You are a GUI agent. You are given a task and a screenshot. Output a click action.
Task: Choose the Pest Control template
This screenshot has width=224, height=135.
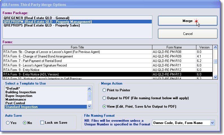click(x=46, y=103)
